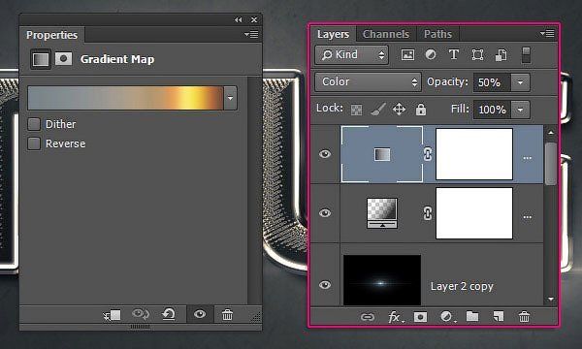
Task: Create a new group folder icon
Action: (x=472, y=316)
